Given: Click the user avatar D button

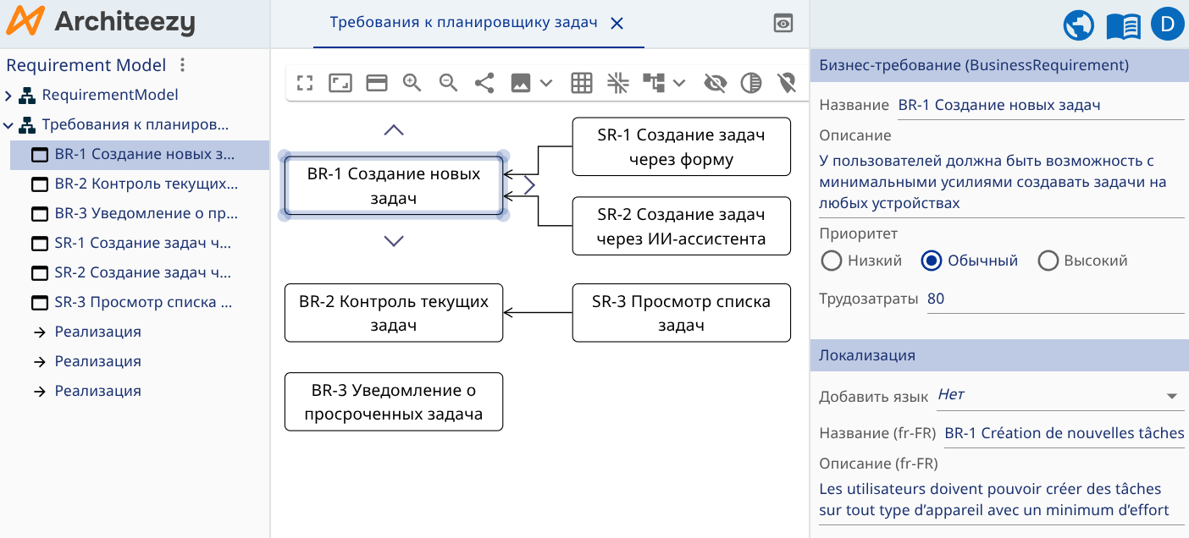Looking at the screenshot, I should [1167, 25].
